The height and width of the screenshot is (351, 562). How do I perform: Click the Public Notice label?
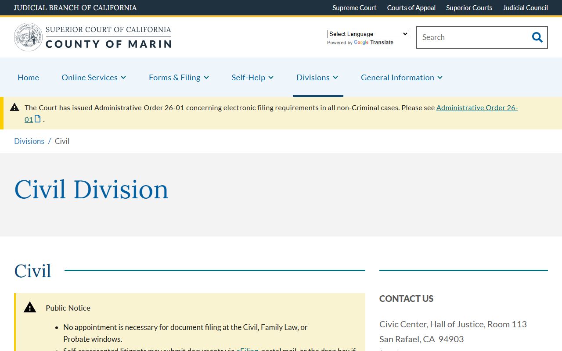(68, 308)
